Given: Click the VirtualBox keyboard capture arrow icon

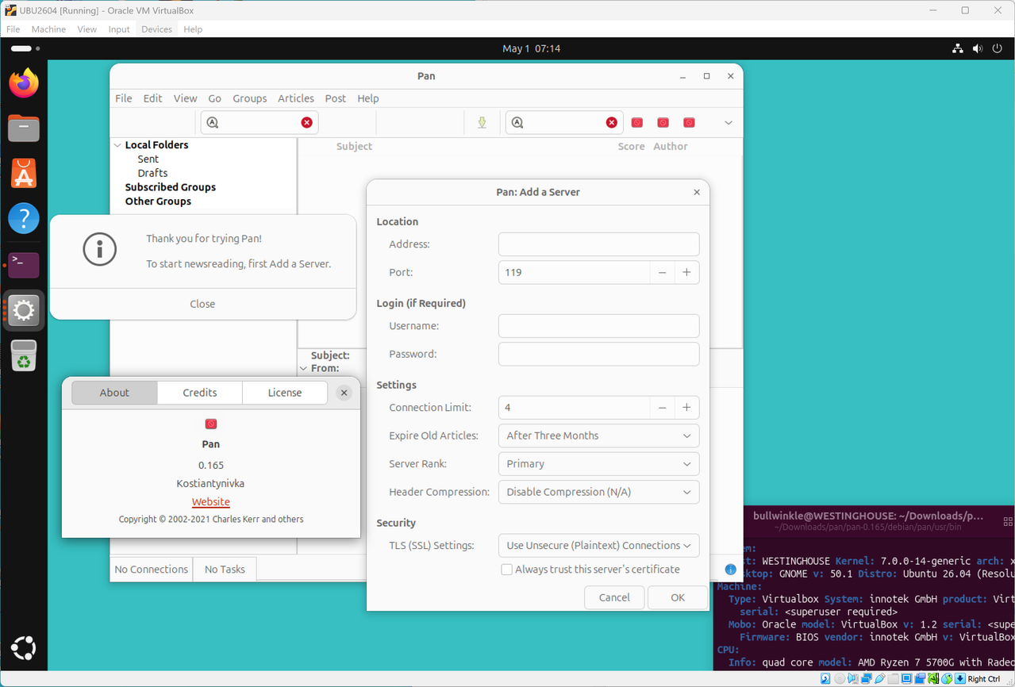Looking at the screenshot, I should pos(960,679).
